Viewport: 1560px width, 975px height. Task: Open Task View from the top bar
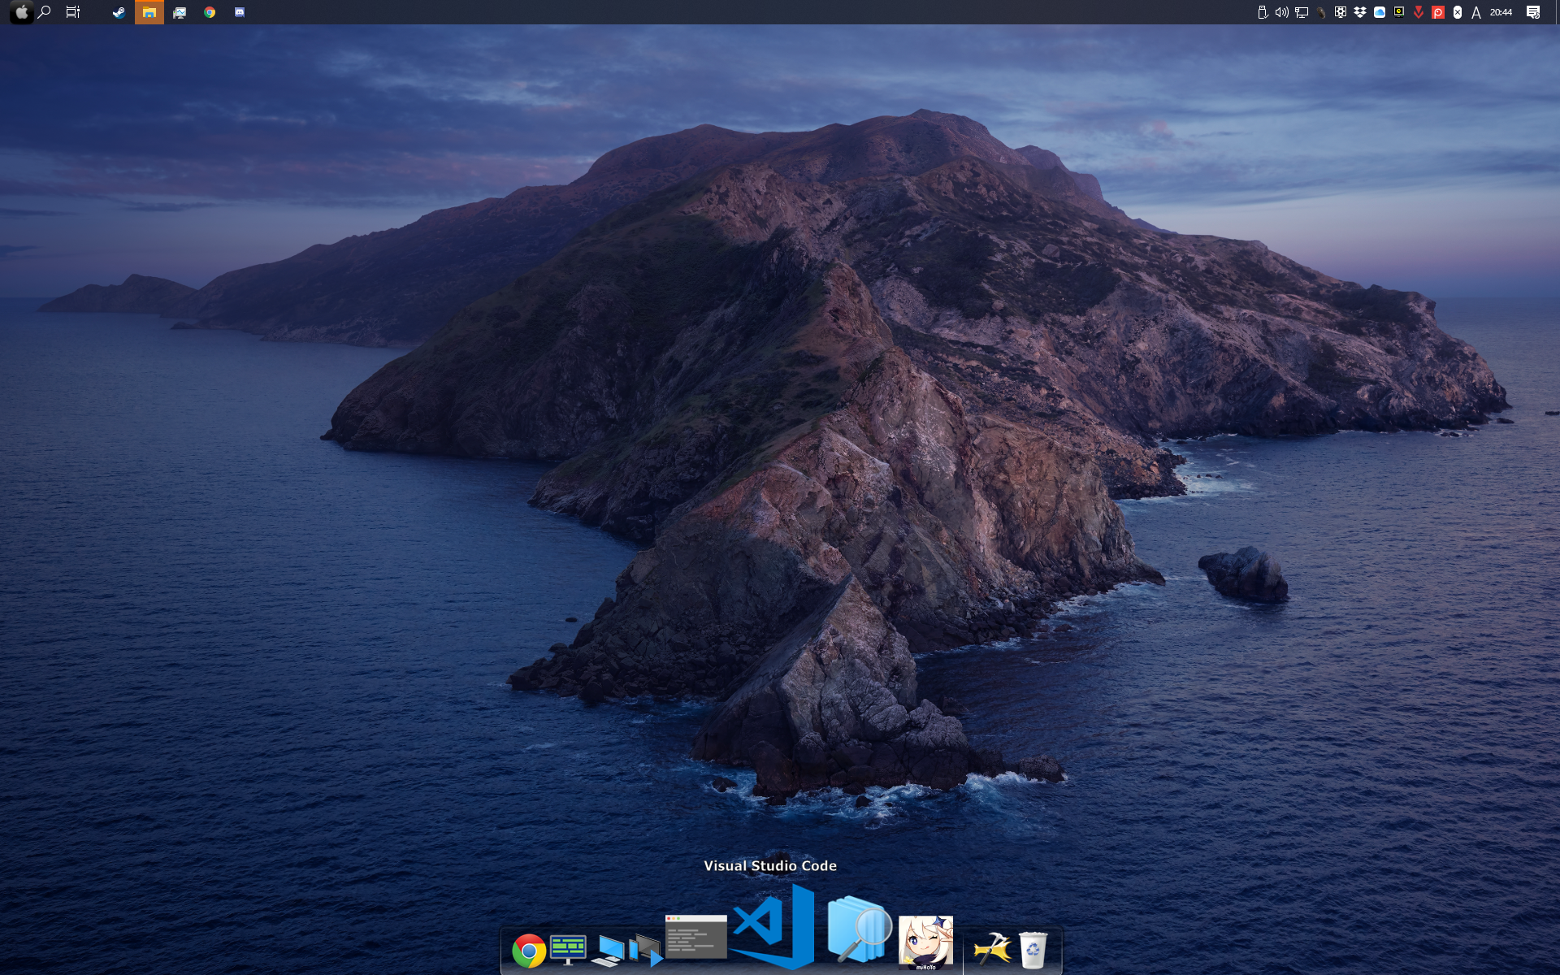click(73, 12)
